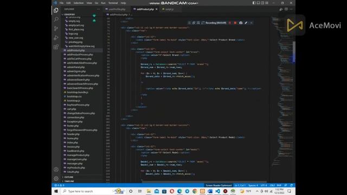Open Task View on the taskbar

point(140,191)
